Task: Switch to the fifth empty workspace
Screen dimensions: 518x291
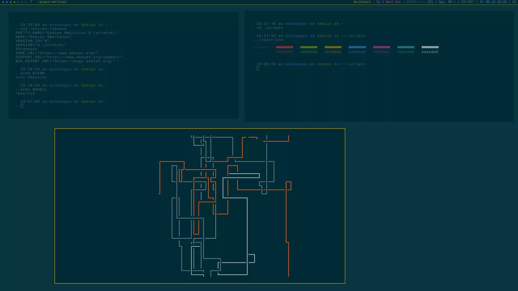Action: click(x=18, y=2)
